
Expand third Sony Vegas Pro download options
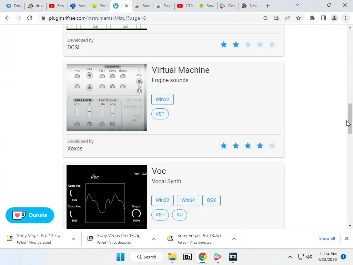pos(234,239)
